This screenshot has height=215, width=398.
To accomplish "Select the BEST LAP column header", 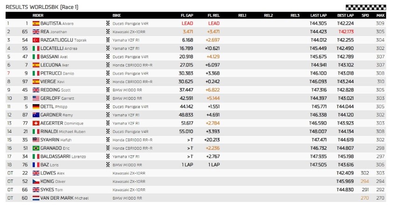I will [345, 15].
